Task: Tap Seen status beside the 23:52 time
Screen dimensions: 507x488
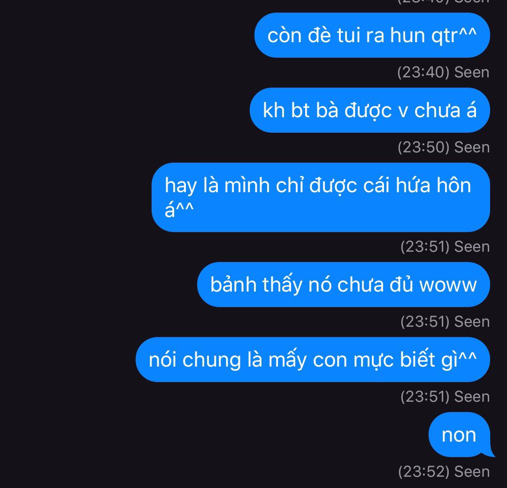Action: coord(472,472)
